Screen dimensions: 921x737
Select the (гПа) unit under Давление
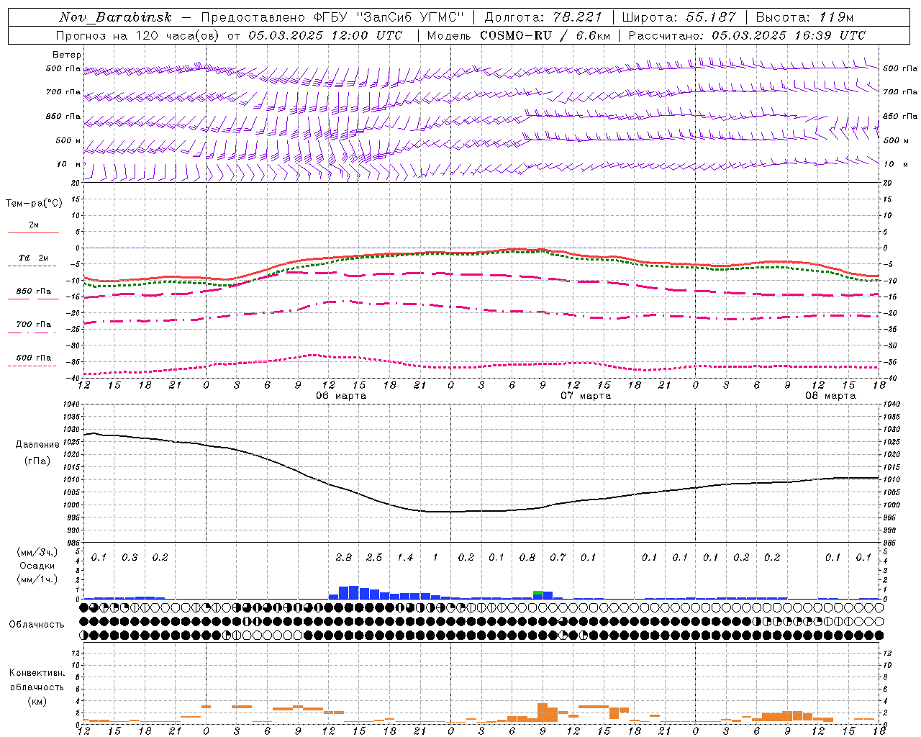(x=37, y=461)
